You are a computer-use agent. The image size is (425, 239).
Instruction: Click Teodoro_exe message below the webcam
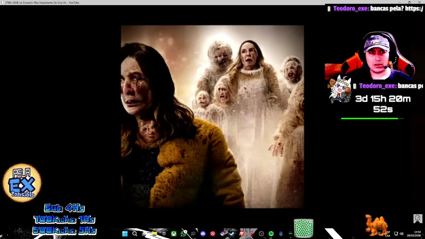(x=387, y=86)
